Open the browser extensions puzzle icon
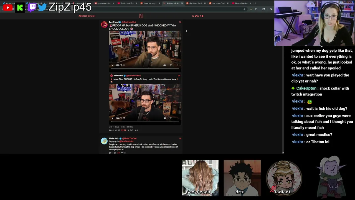355x200 pixels. point(256,9)
